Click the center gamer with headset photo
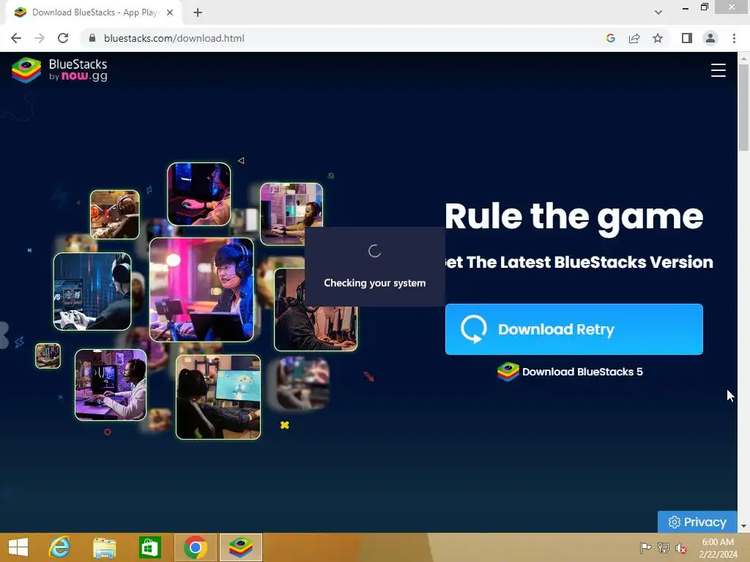750x562 pixels. [x=201, y=290]
